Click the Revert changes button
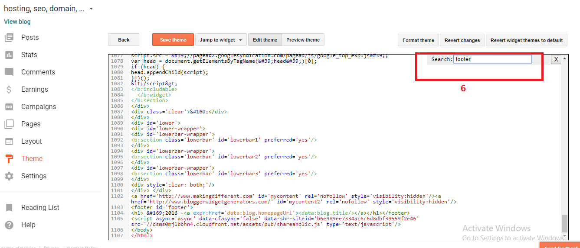Screen dimensions: 580x248 [x=462, y=40]
